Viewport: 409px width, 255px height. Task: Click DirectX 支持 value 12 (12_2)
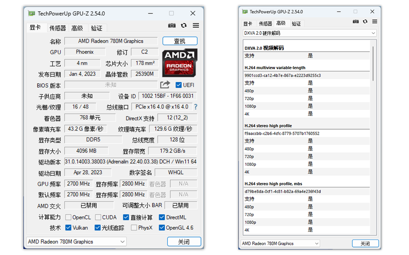pos(177,117)
